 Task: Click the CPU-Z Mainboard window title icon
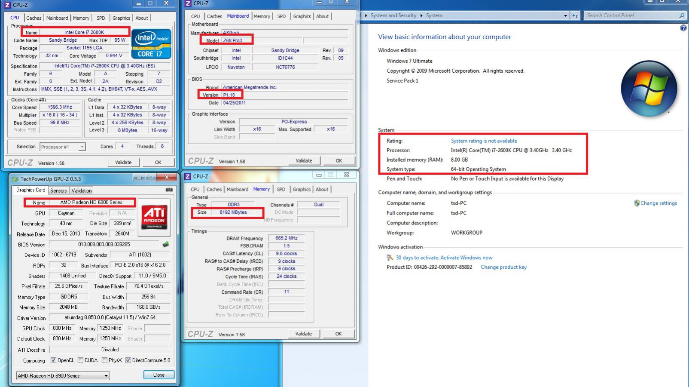188,3
